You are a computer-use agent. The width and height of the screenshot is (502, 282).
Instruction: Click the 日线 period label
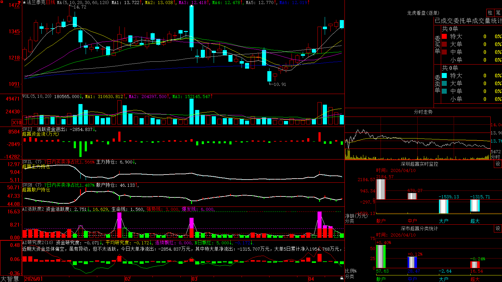pyautogui.click(x=51, y=3)
